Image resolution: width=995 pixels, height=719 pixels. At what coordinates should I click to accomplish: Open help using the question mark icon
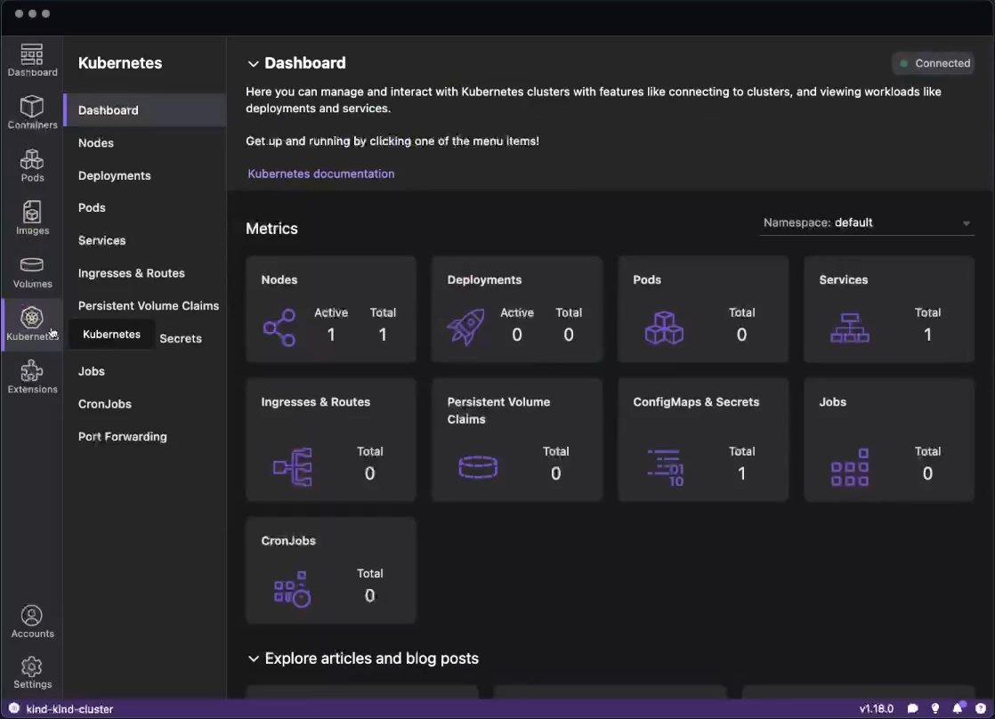pos(981,708)
